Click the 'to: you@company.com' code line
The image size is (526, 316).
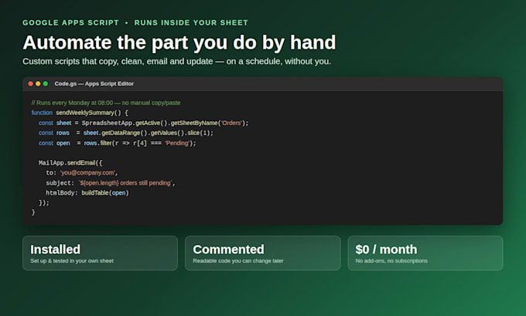pos(82,173)
